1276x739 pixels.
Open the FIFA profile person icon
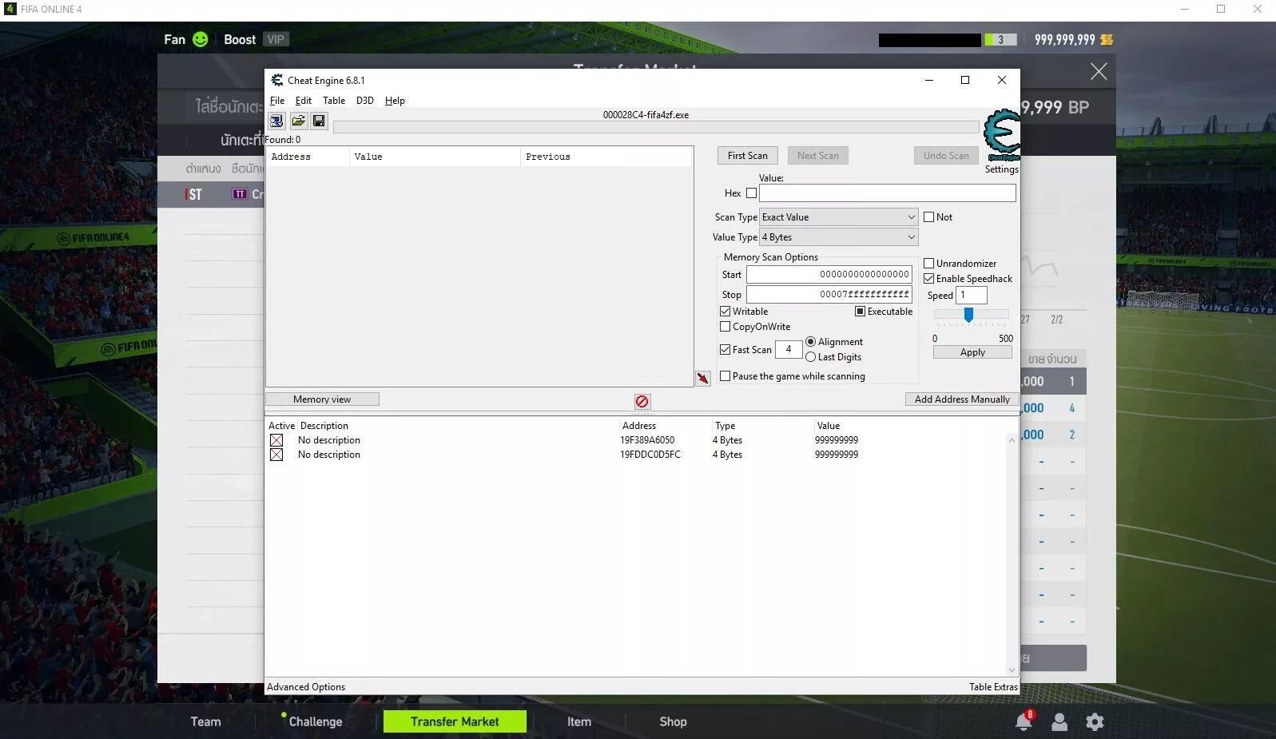point(1059,722)
